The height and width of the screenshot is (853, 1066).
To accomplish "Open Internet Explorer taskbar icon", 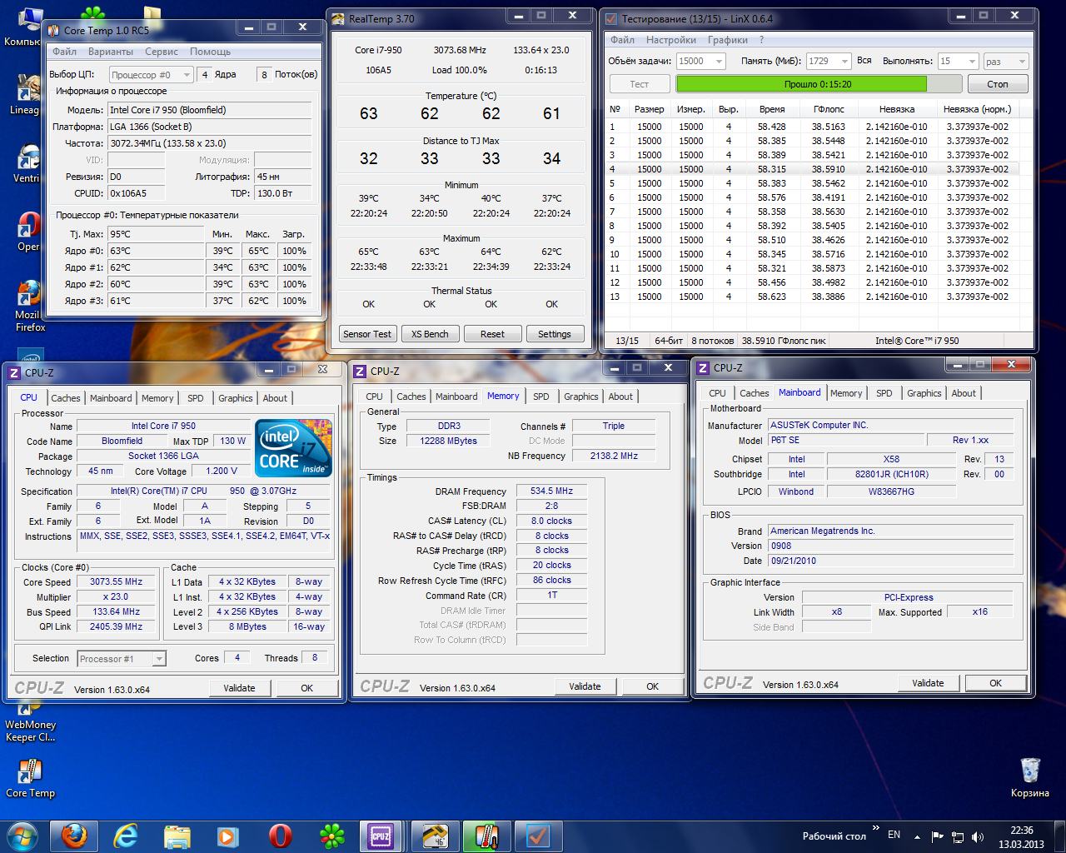I will pos(126,836).
